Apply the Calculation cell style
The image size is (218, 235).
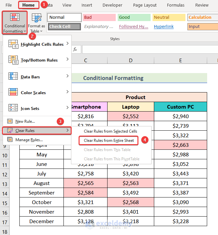point(203,17)
